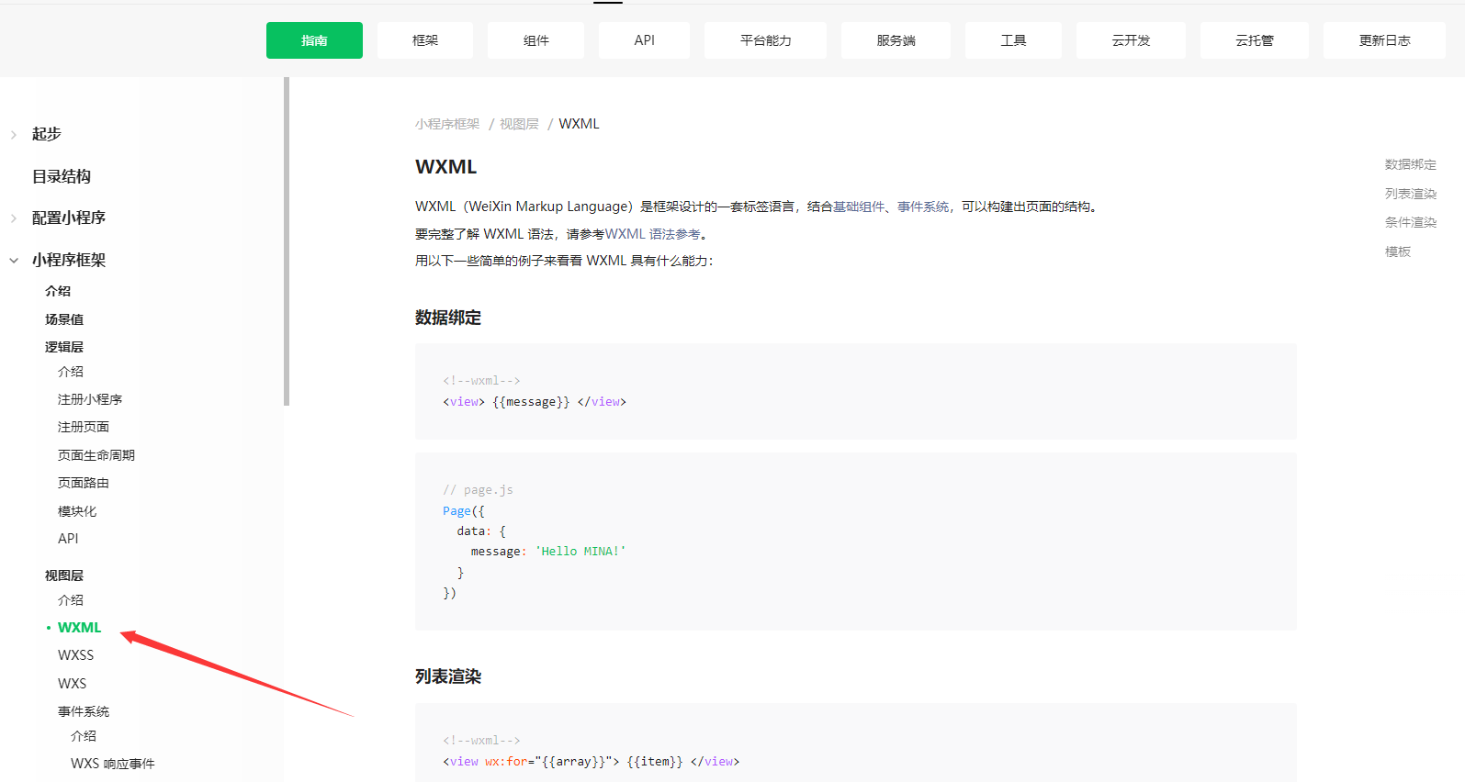Viewport: 1465px width, 782px height.
Task: Click 视图层 breadcrumb link
Action: click(x=519, y=124)
